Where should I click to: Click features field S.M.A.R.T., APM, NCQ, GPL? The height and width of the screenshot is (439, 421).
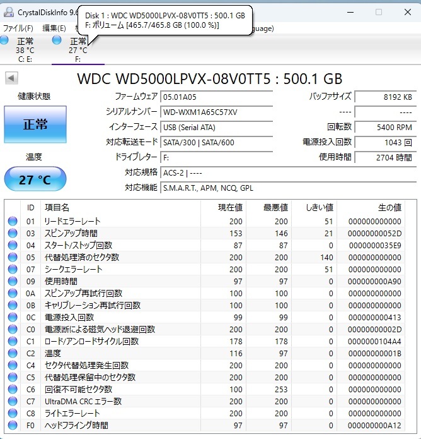coord(288,188)
